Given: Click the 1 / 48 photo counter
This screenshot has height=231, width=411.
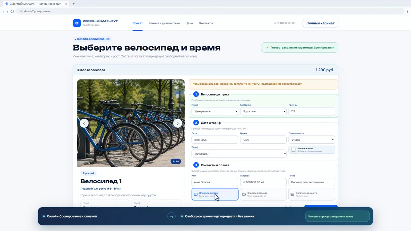Looking at the screenshot, I should (x=176, y=161).
